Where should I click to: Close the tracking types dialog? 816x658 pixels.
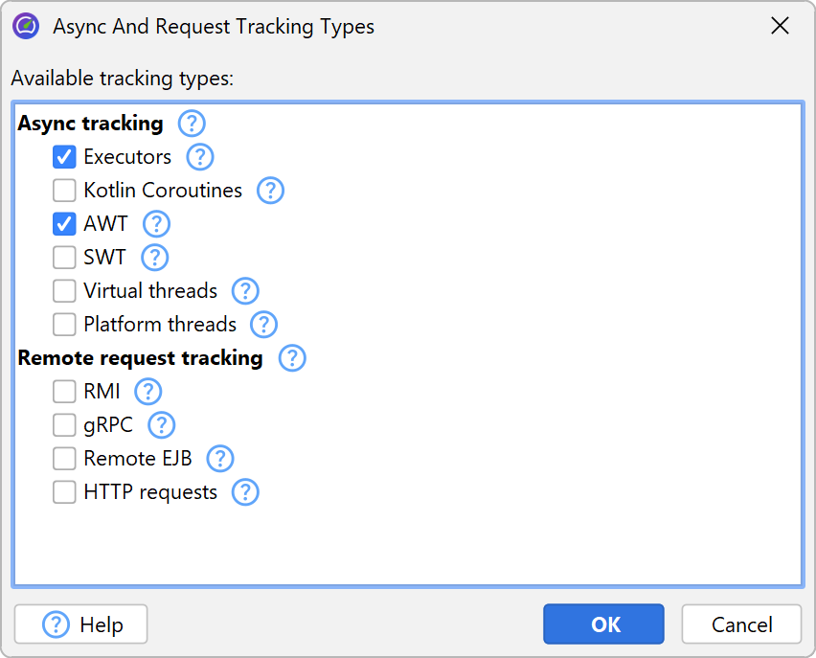click(x=781, y=27)
